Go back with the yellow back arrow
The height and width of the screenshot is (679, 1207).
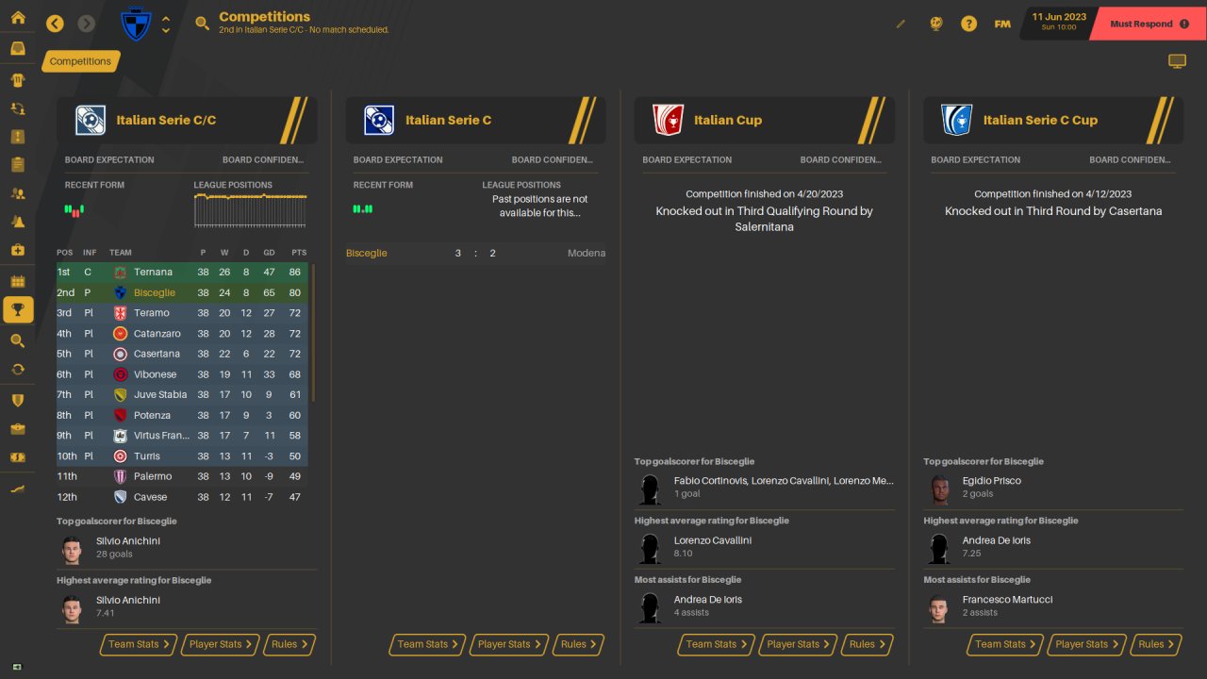(55, 24)
